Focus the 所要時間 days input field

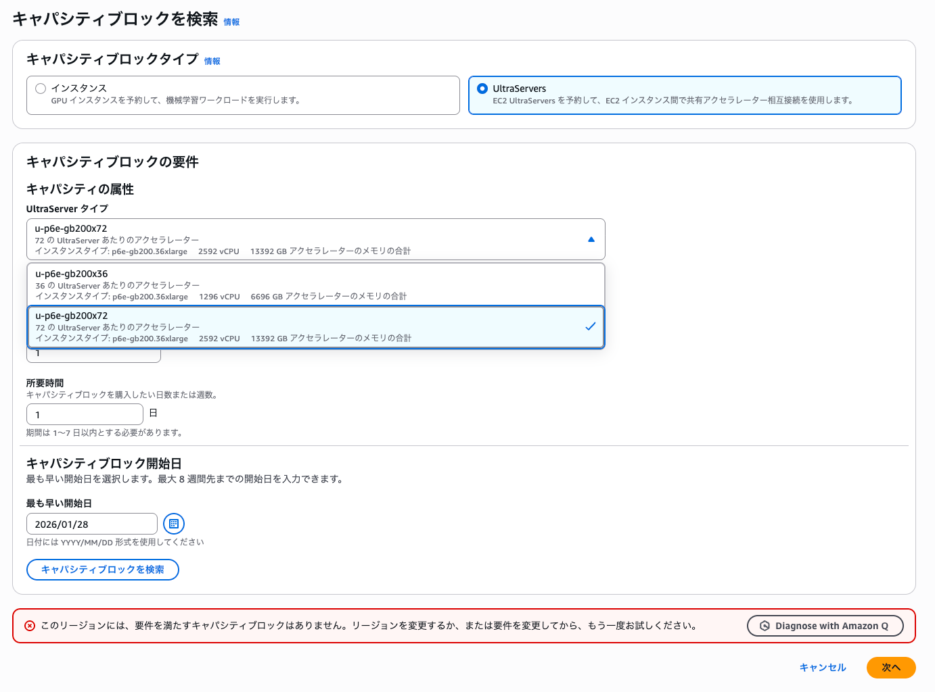coord(85,414)
